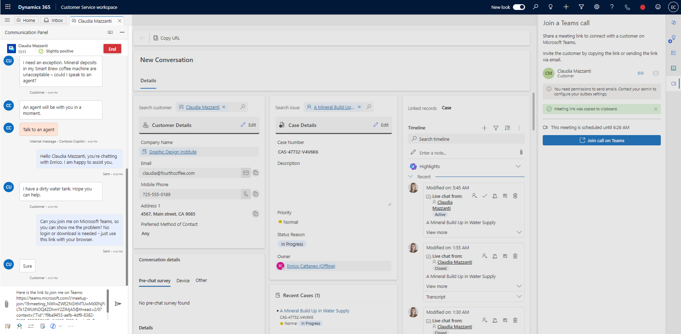
Task: Click the Join call on Teams button
Action: [x=601, y=140]
